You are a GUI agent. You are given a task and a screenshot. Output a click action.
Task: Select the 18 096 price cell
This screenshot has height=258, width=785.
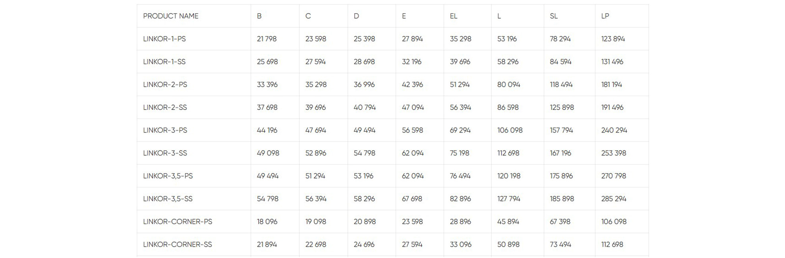coord(267,221)
